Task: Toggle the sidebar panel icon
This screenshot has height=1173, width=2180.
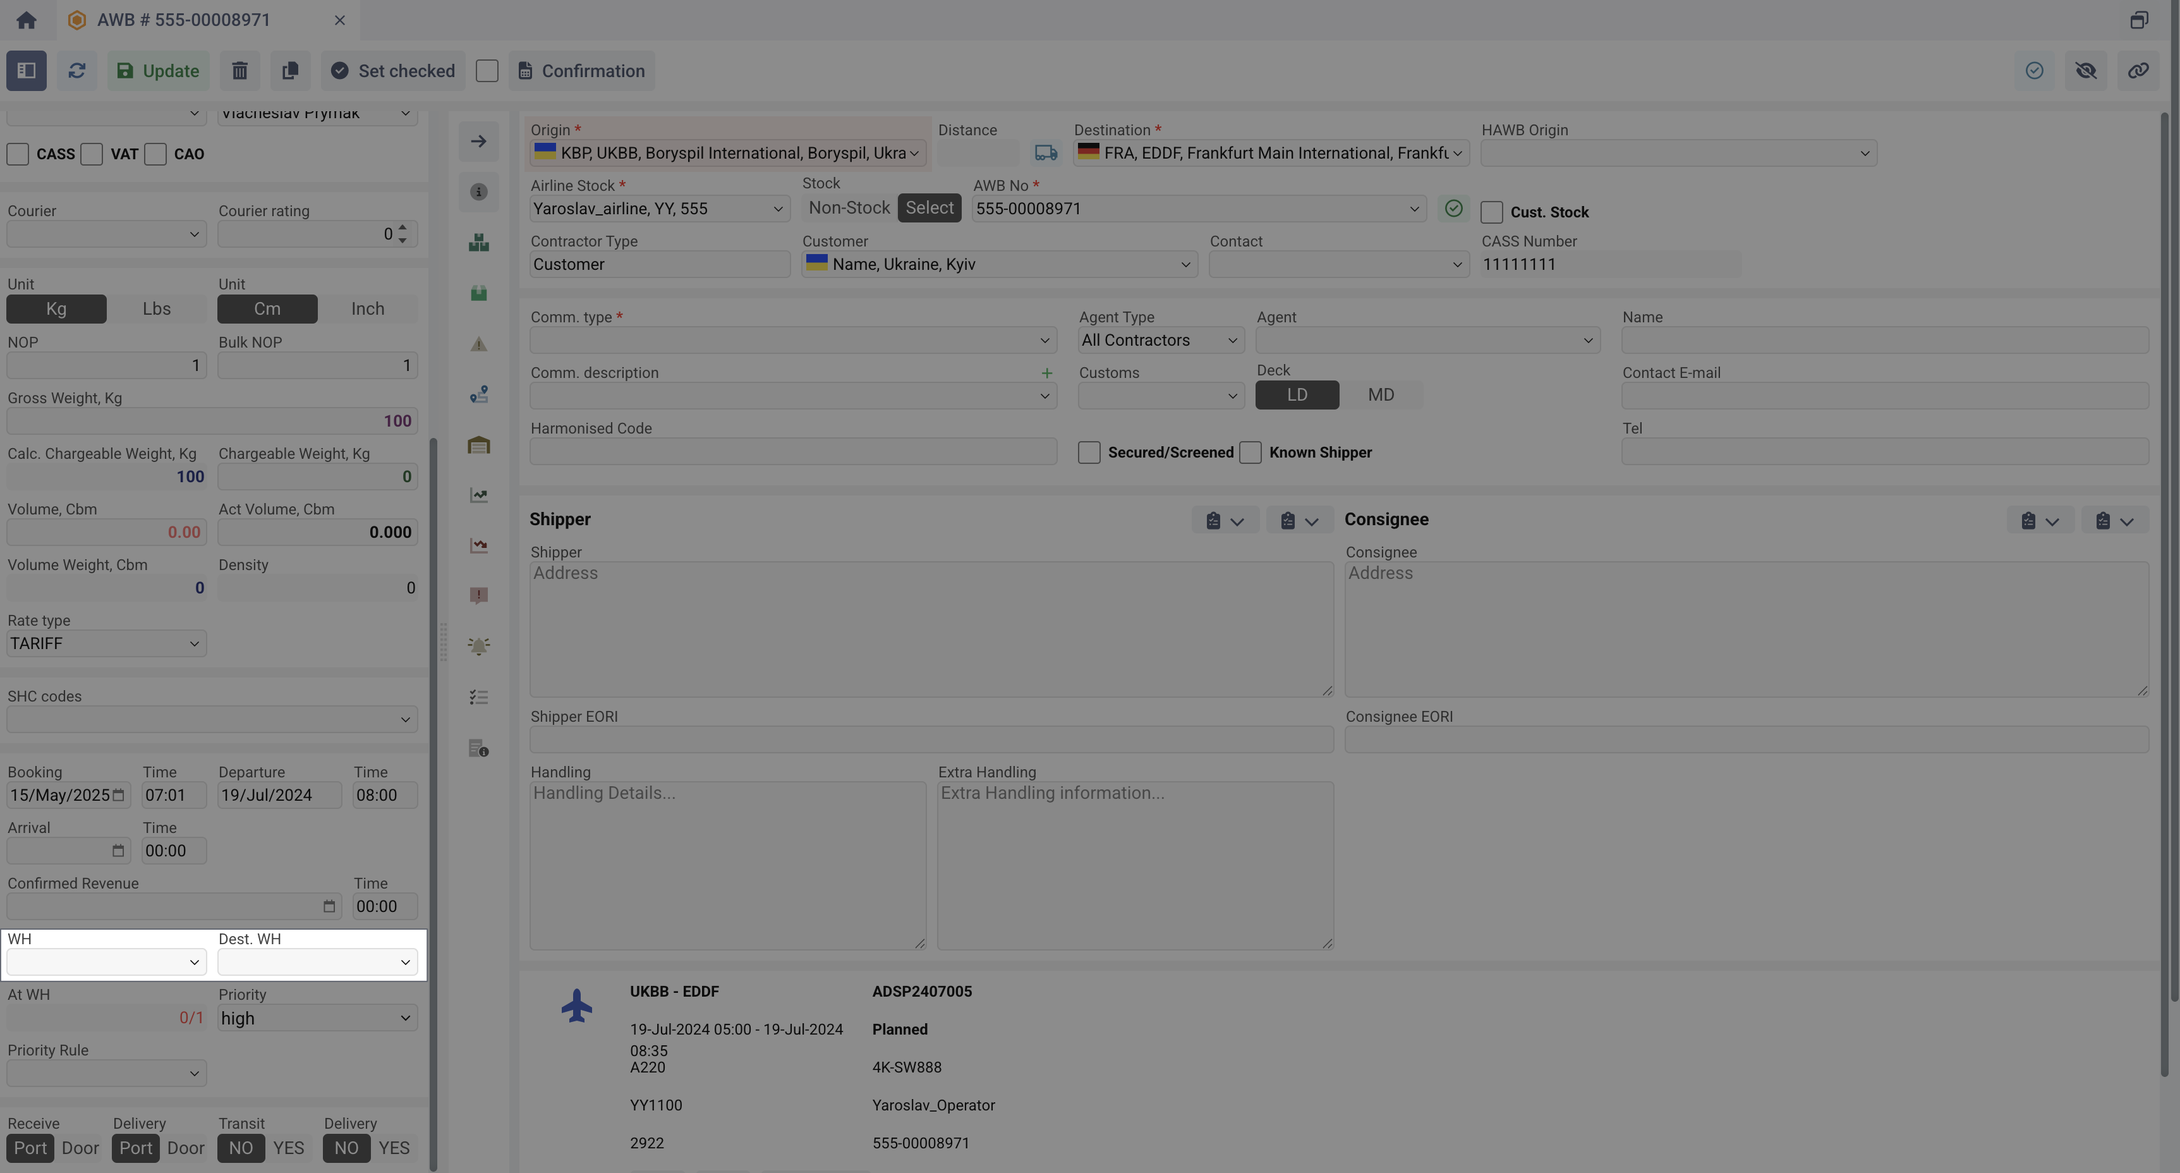Action: coord(27,71)
